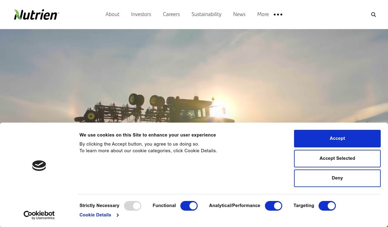Screen dimensions: 388x227
Task: Go to the Investors section
Action: click(141, 14)
